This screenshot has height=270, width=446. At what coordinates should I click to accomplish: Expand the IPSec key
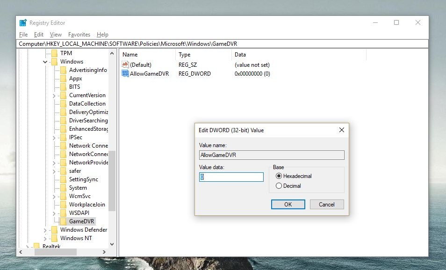[54, 138]
